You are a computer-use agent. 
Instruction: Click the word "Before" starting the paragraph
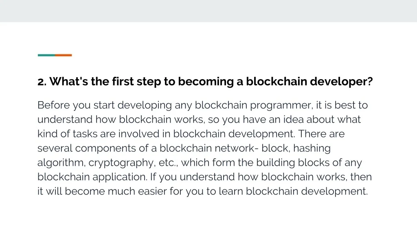54,106
